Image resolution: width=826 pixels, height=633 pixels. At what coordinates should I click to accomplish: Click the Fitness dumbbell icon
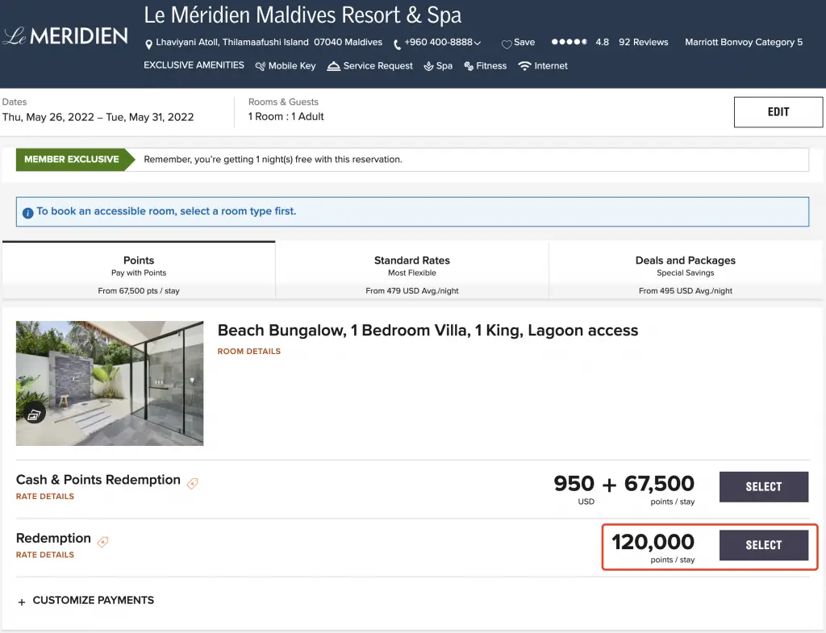(469, 66)
